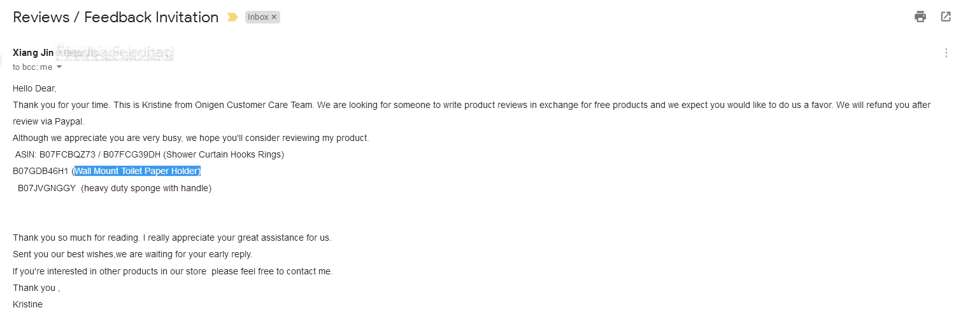This screenshot has width=956, height=322.
Task: Expand recipient details next to 'to bcc: me'
Action: pyautogui.click(x=60, y=67)
